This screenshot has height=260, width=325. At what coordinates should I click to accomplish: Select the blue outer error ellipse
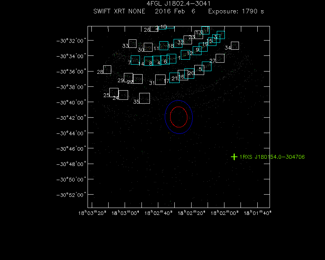click(179, 117)
